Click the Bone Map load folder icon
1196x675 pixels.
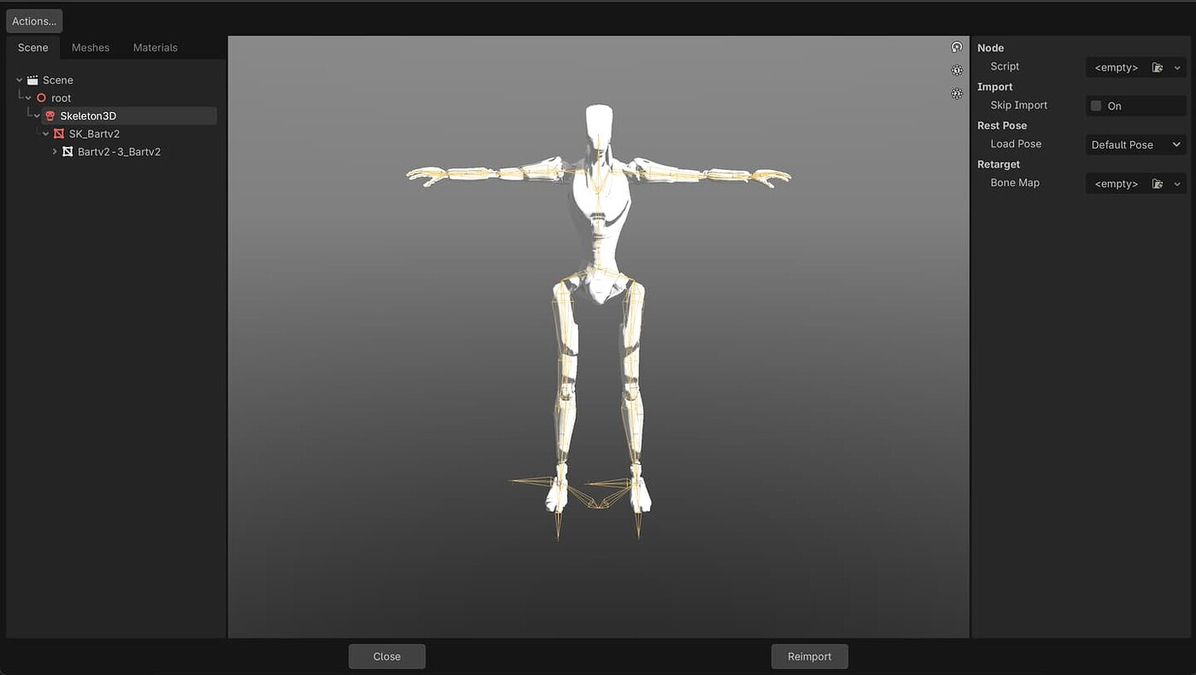pos(1158,184)
